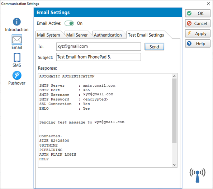Click the 'AUTOMATIC AUTHENTICATION' line
The width and height of the screenshot is (213, 189).
67,76
